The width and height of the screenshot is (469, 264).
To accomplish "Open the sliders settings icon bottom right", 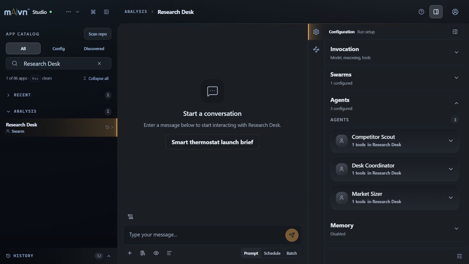I will [459, 256].
